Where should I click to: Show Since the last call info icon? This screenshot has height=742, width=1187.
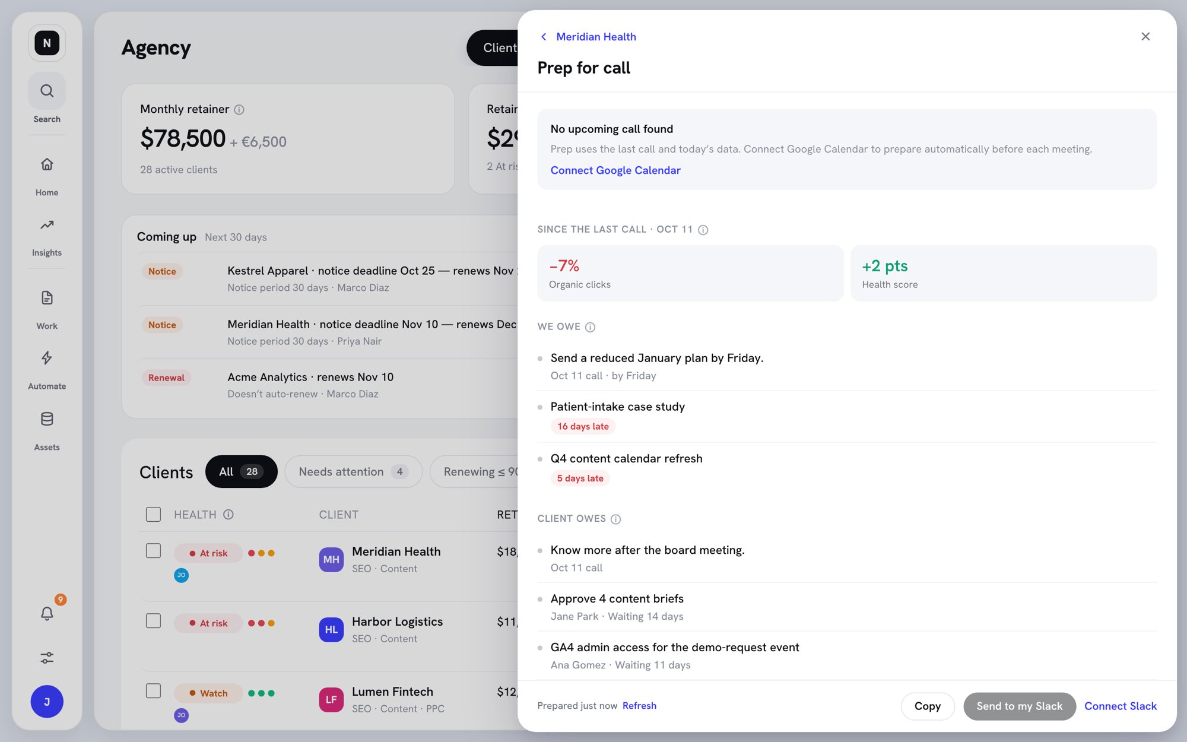pyautogui.click(x=703, y=230)
